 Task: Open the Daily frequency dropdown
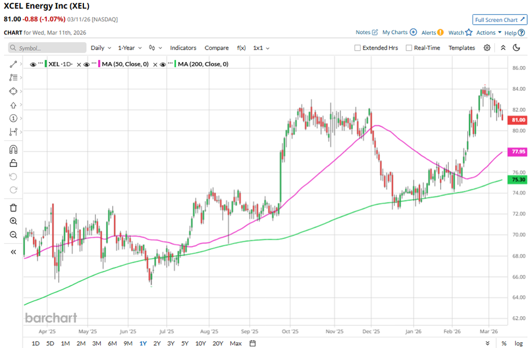(101, 48)
